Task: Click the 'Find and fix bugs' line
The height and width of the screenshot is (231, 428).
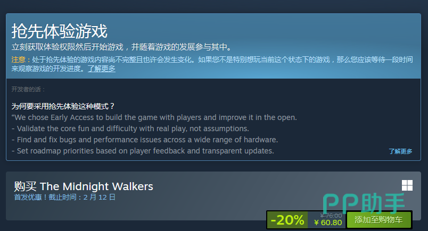Action: [145, 140]
